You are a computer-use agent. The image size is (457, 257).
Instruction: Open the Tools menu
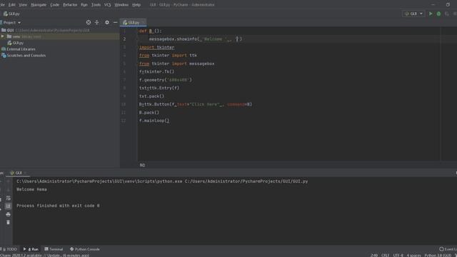96,5
